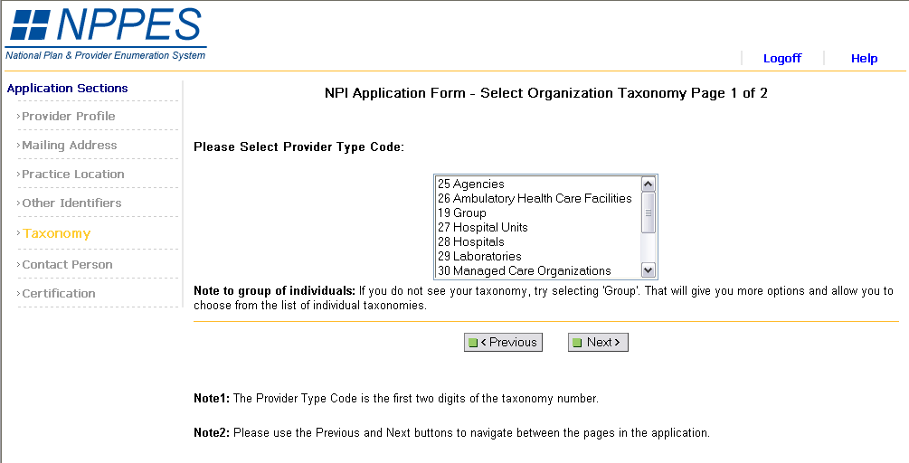Select '26 Ambulatory Health Care Facilities' option
This screenshot has width=909, height=463.
(535, 199)
